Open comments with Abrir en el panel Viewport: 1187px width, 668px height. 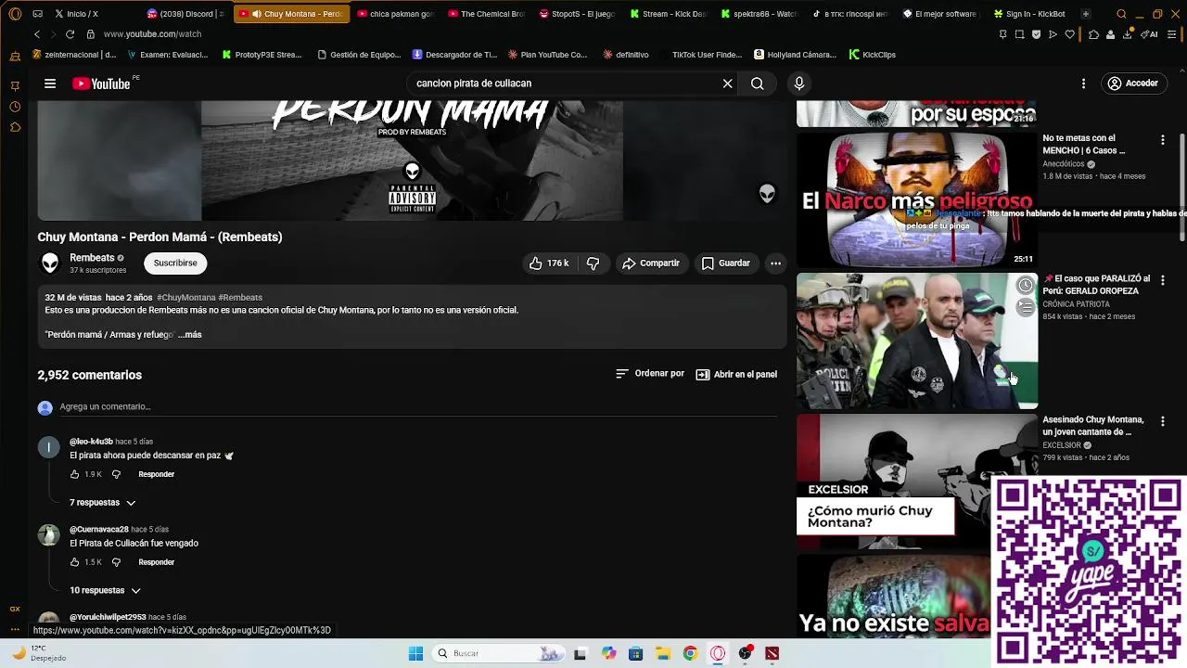(736, 375)
